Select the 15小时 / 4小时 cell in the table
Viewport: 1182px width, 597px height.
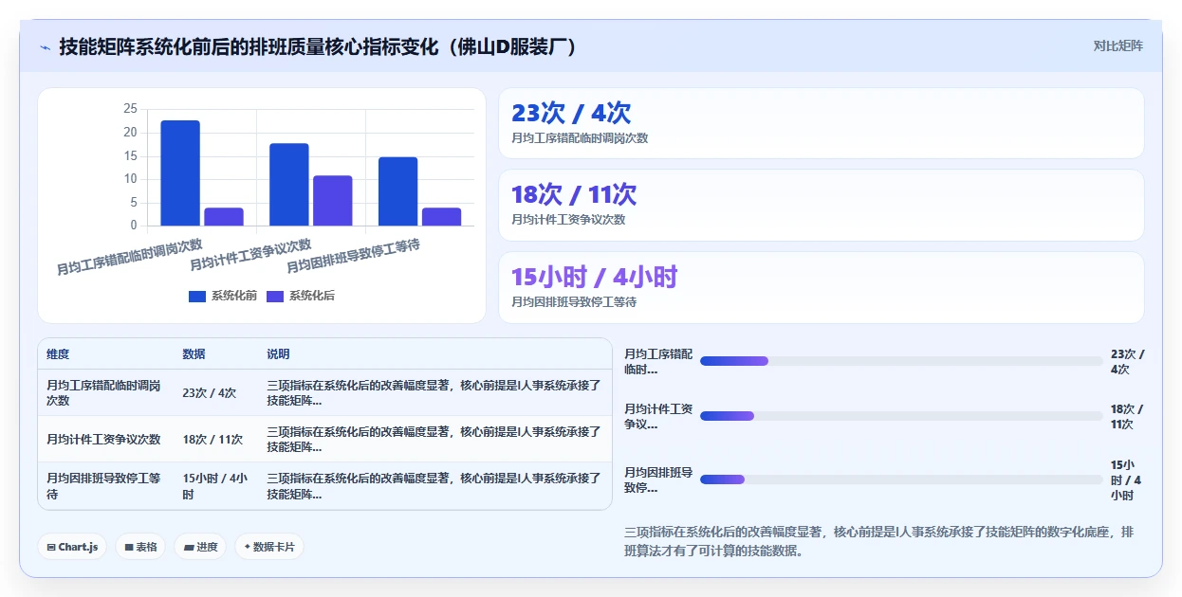[215, 486]
